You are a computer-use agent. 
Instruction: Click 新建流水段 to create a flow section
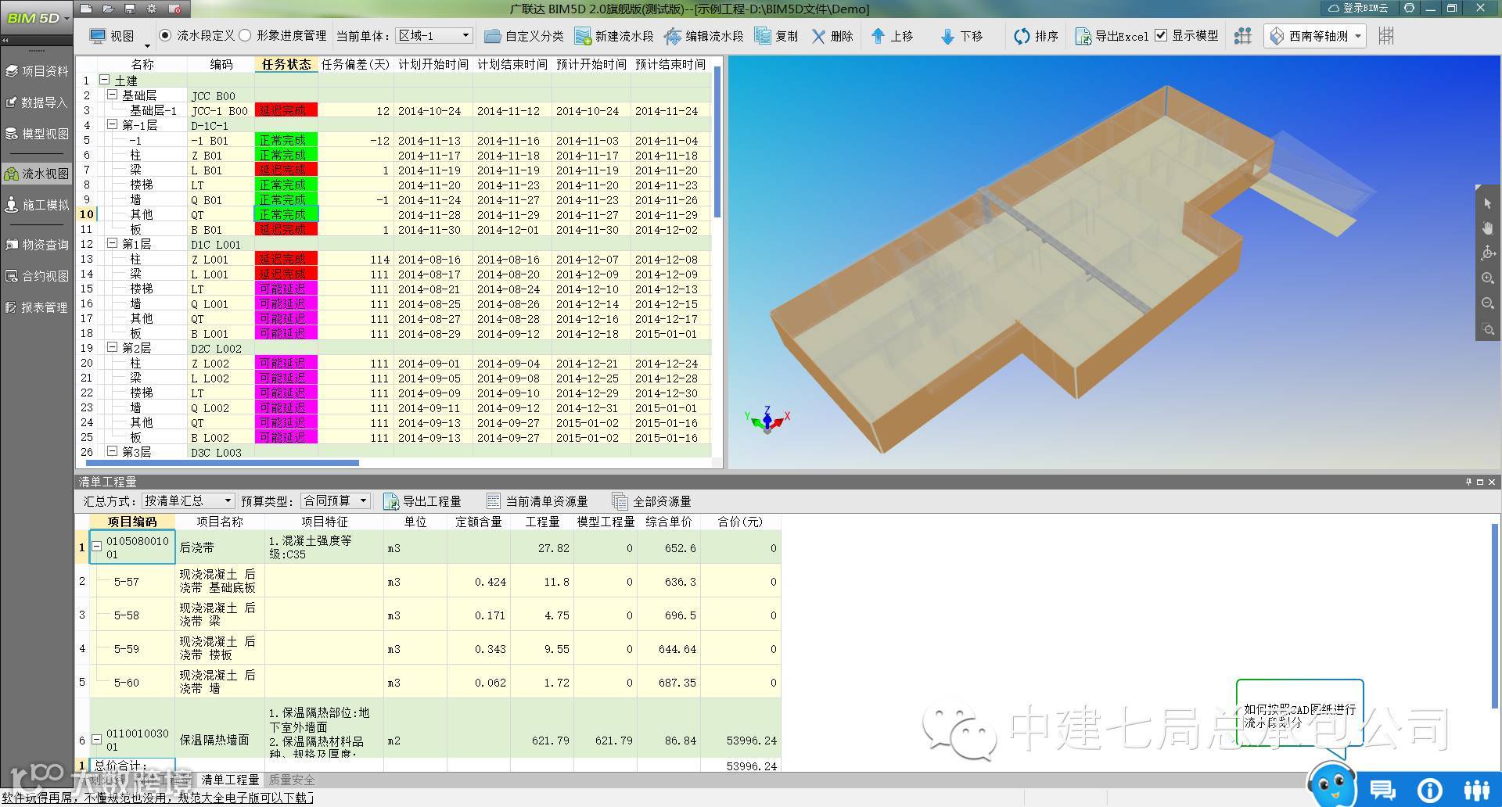tap(614, 36)
